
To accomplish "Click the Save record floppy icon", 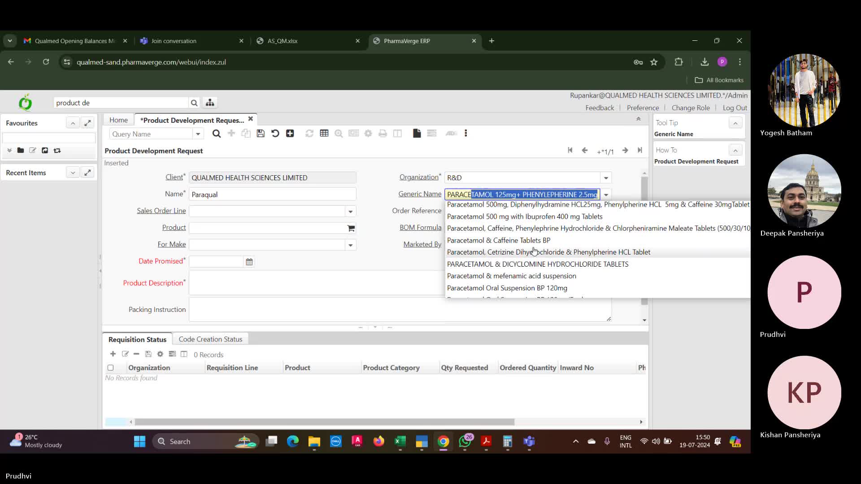I will 261,134.
